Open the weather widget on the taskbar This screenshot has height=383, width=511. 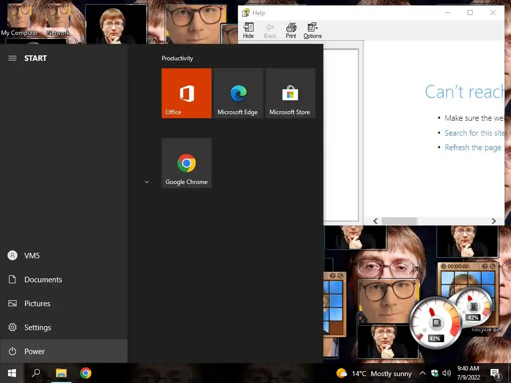[x=374, y=374]
